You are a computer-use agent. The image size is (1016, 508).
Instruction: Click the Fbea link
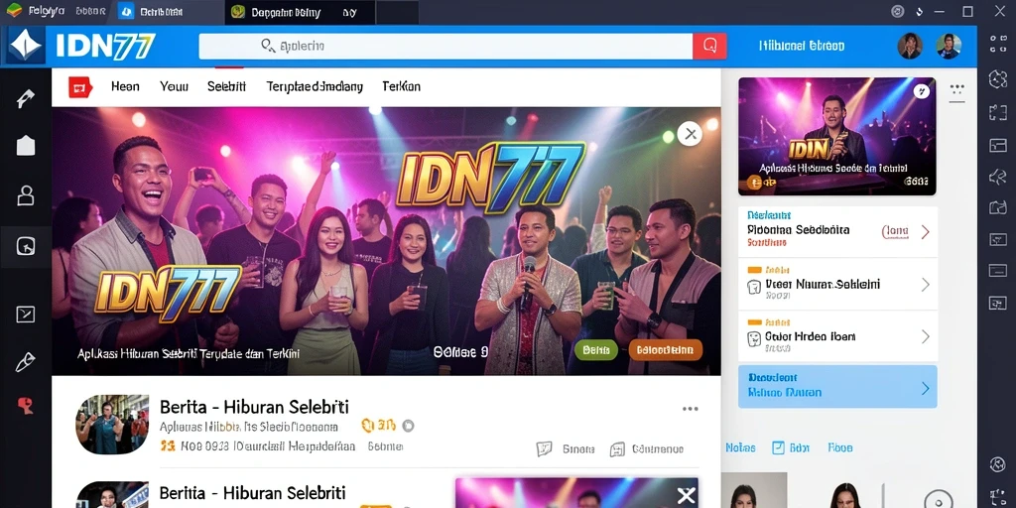point(840,447)
